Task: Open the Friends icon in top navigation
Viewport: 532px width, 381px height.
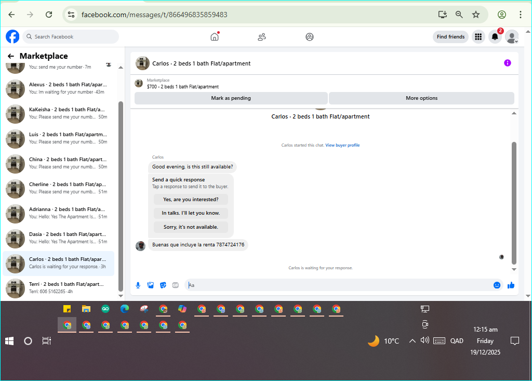Action: click(262, 37)
